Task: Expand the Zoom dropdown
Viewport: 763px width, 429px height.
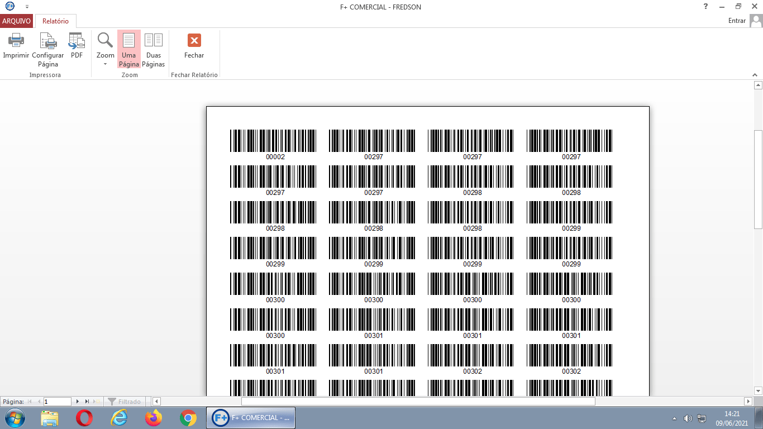Action: point(105,63)
